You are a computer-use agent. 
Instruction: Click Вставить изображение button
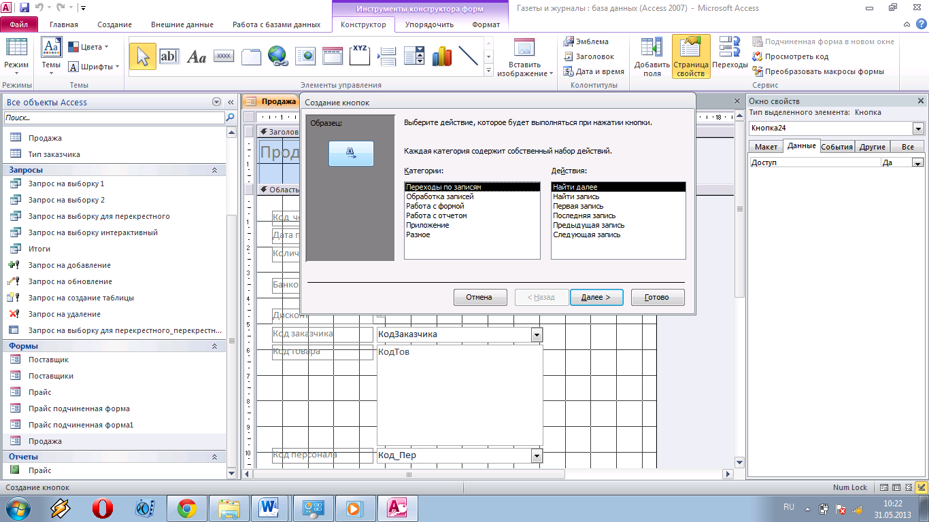(524, 58)
